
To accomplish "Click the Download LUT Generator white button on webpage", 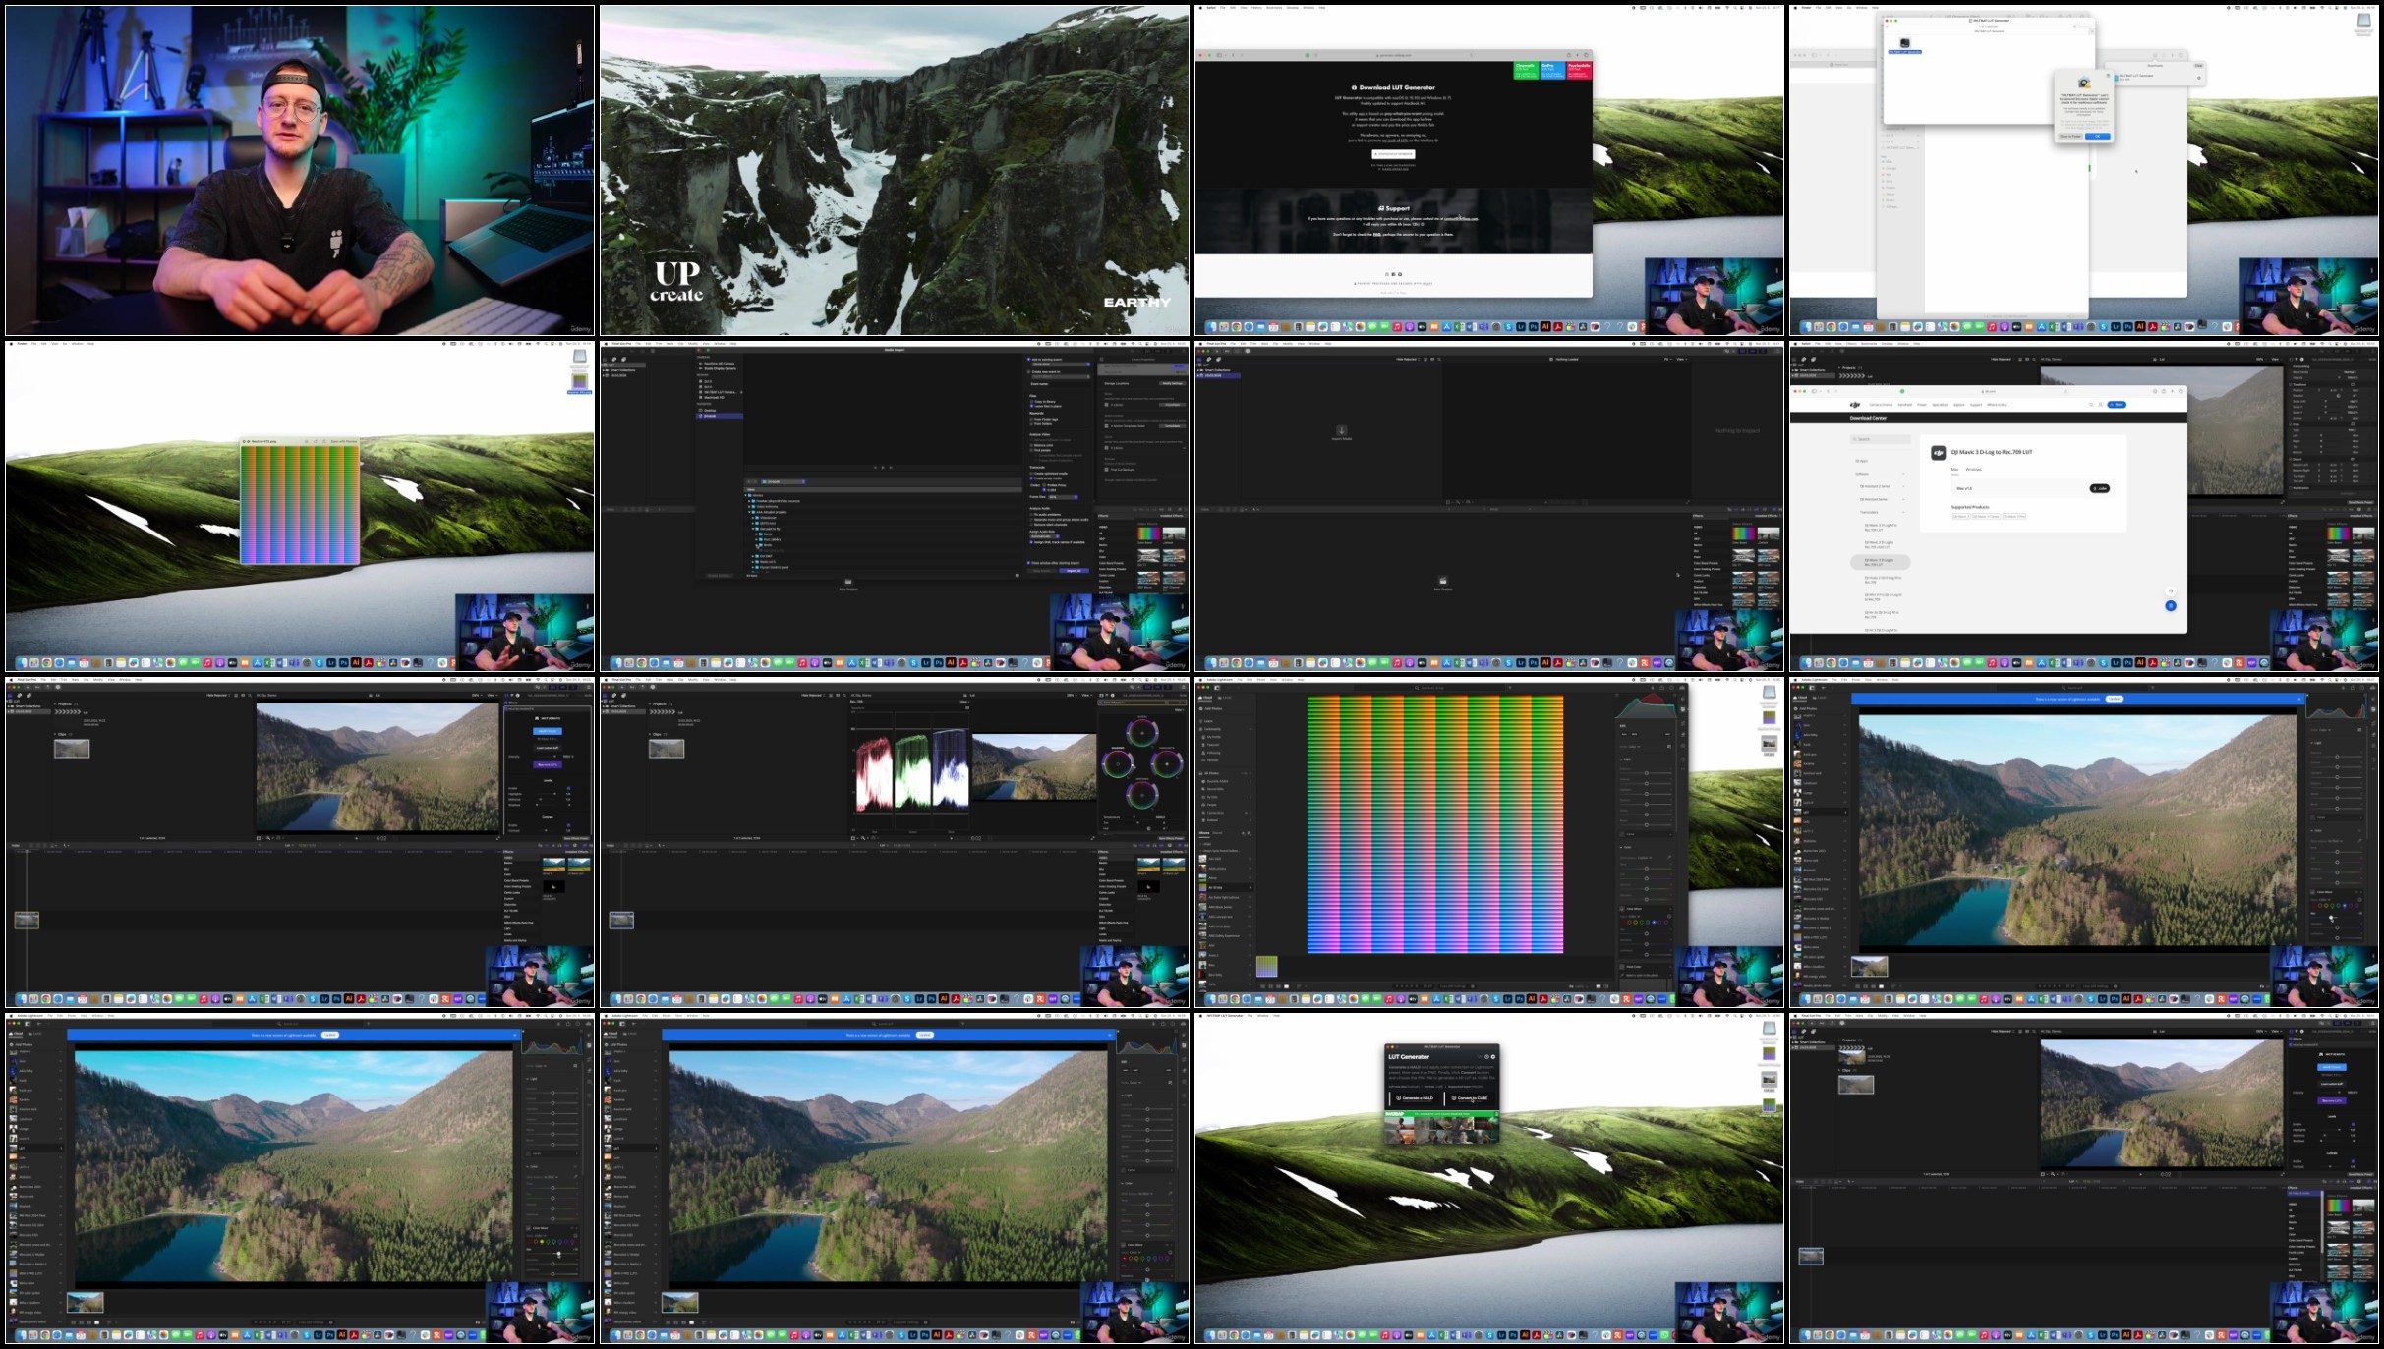I will pyautogui.click(x=1393, y=154).
